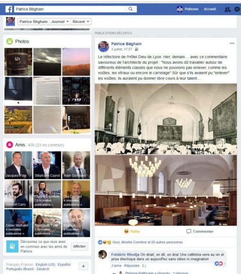
Task: Toggle J'aime on Frédéric Khodja's comment
Action: (116, 265)
